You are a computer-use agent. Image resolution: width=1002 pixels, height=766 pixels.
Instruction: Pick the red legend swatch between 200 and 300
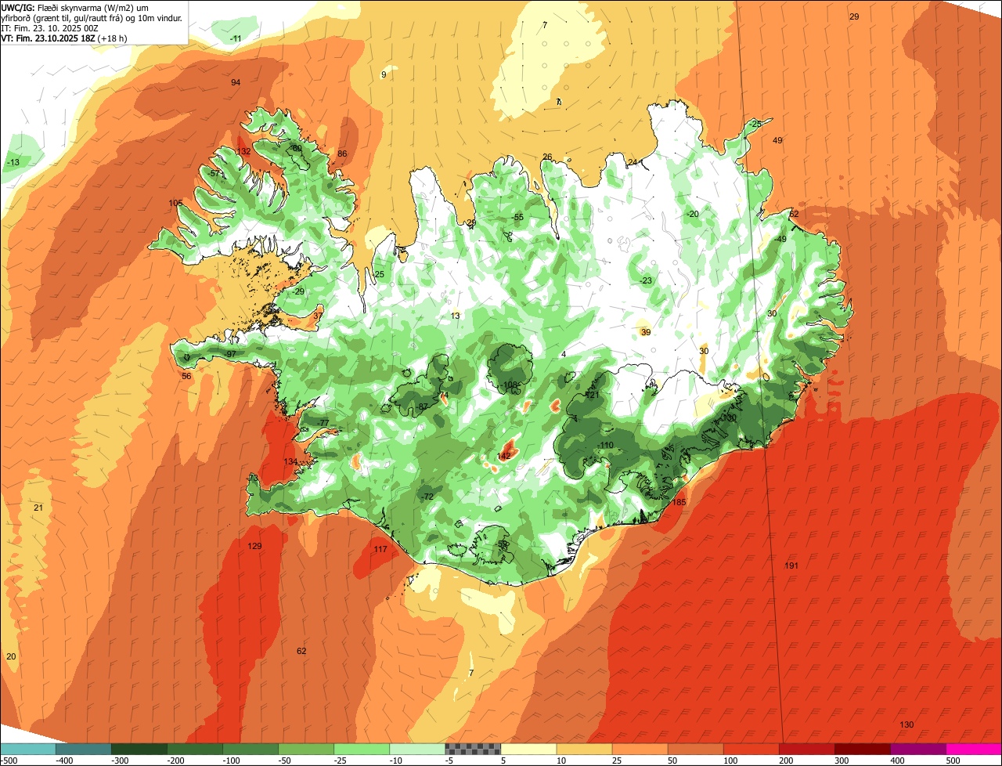[x=806, y=750]
